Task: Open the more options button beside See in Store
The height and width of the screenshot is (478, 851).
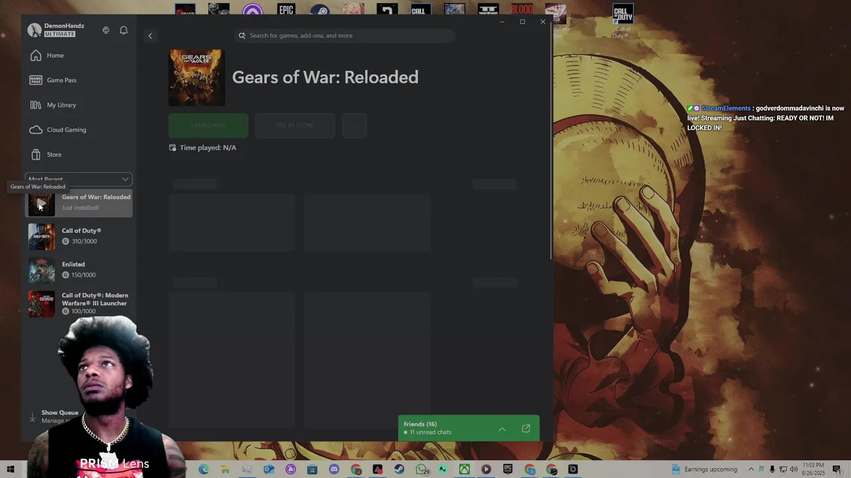Action: pyautogui.click(x=354, y=125)
